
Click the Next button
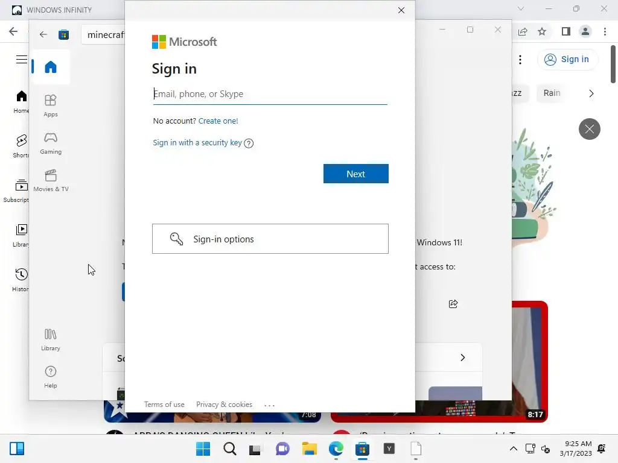click(356, 174)
